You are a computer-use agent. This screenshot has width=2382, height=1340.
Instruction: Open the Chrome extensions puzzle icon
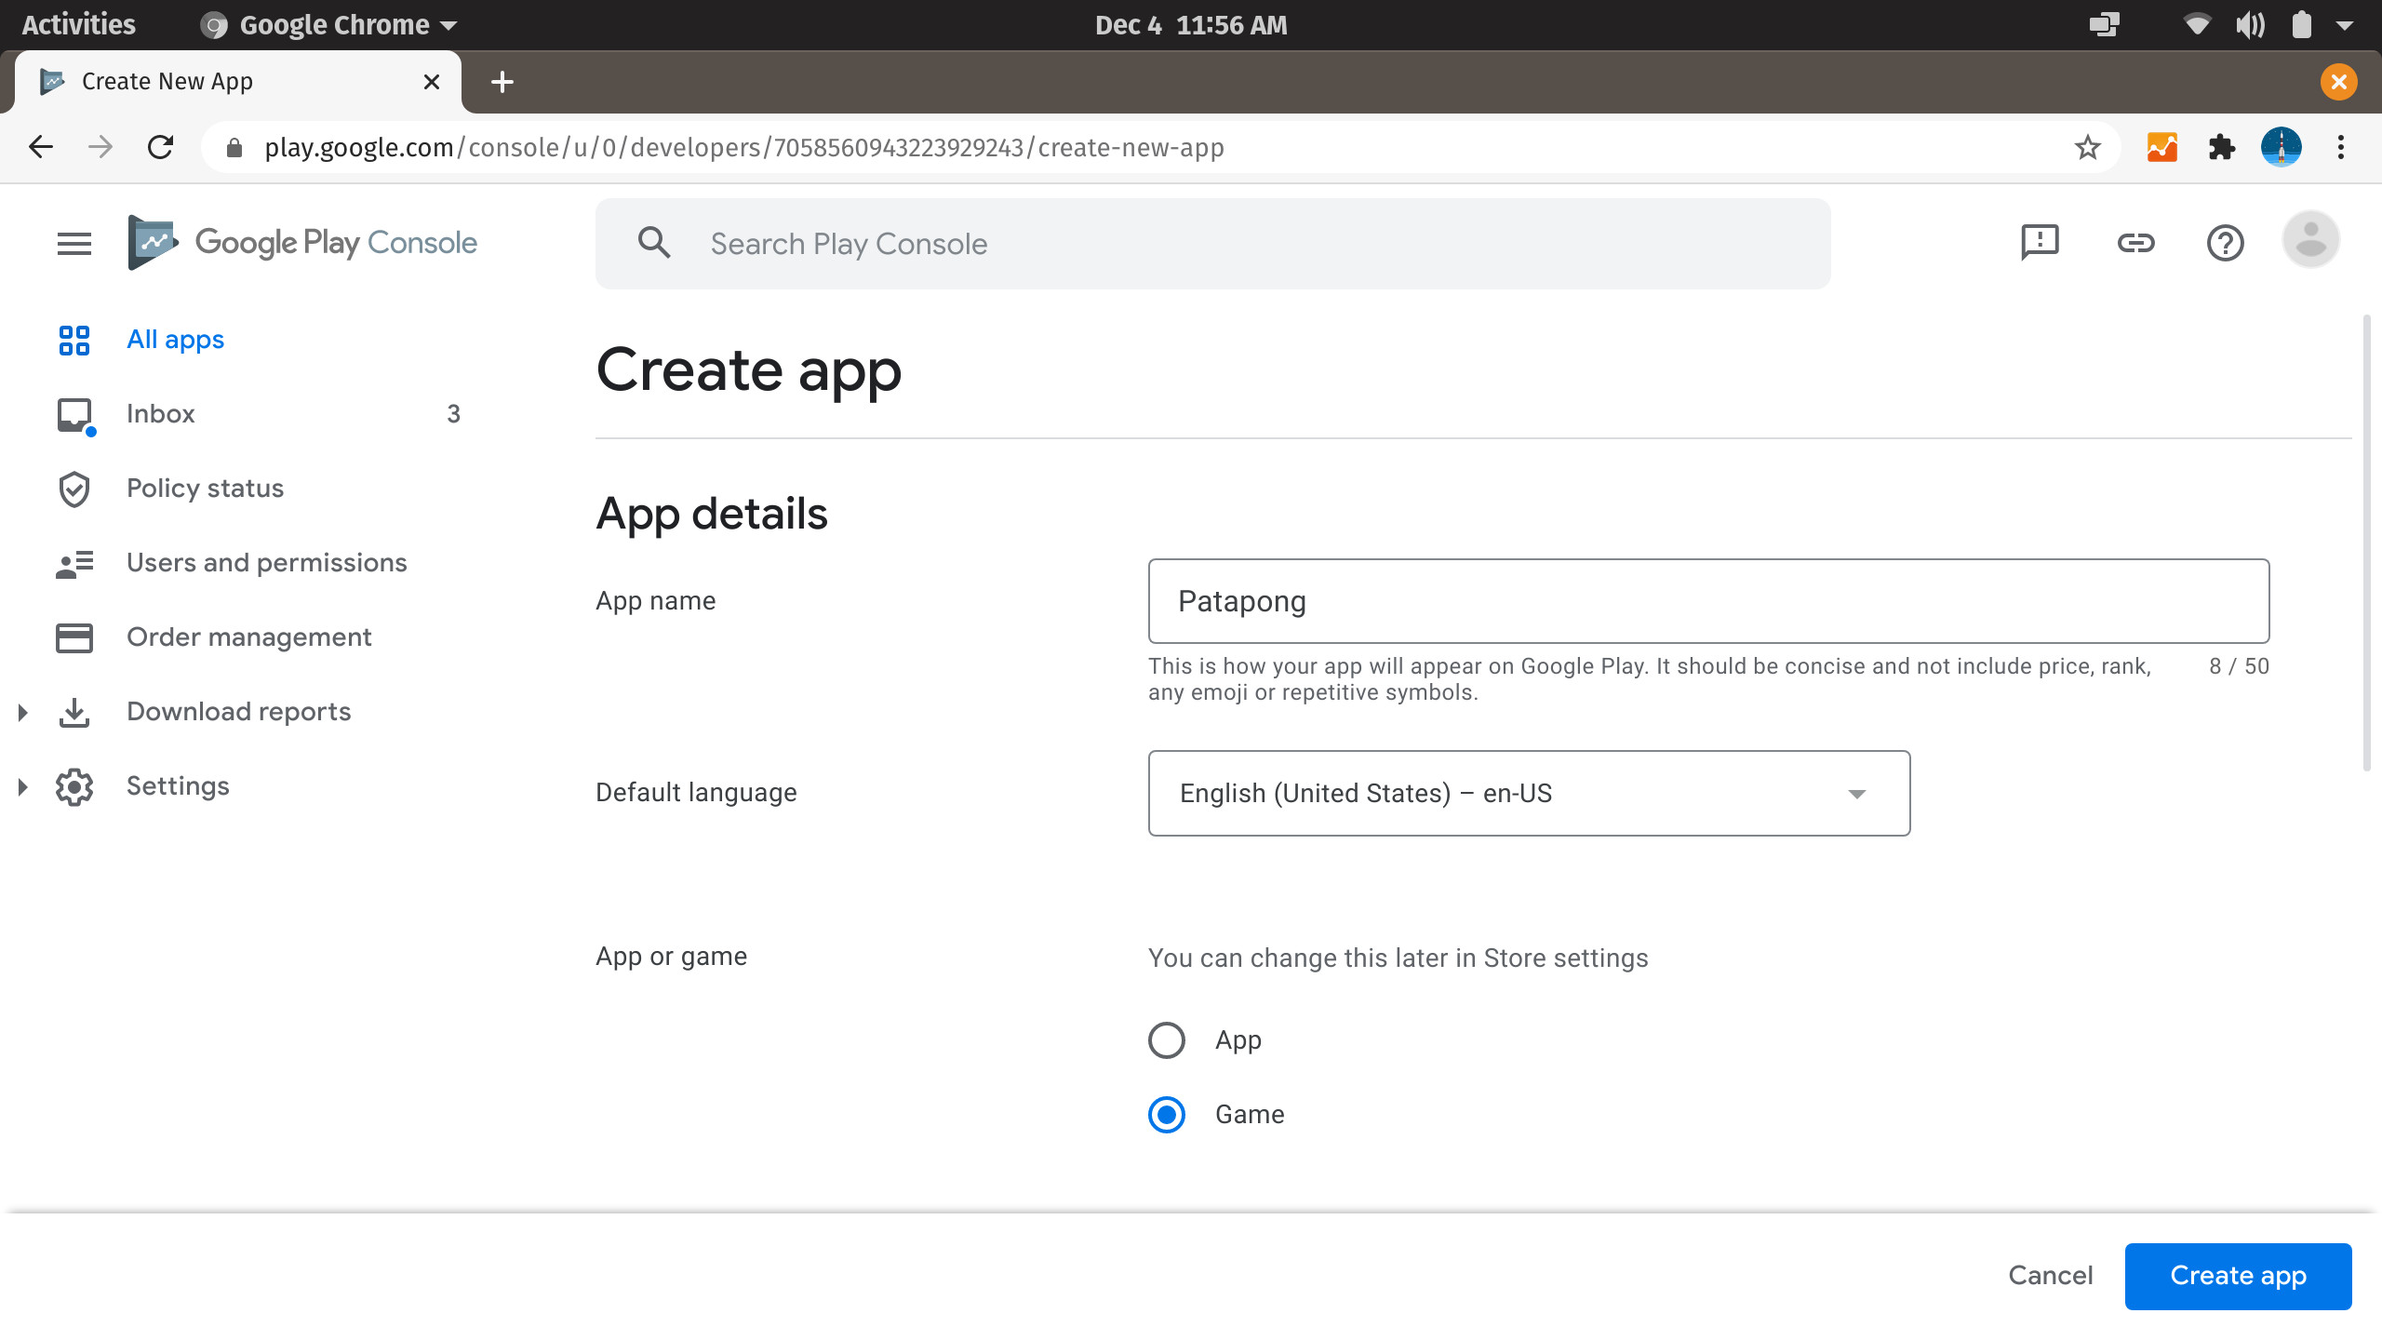2221,147
